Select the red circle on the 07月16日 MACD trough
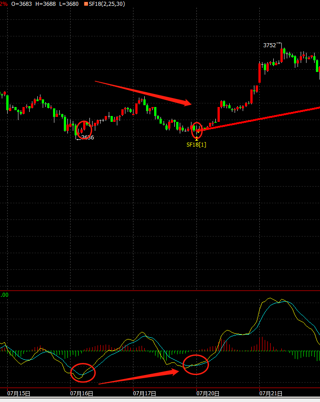The image size is (320, 402). point(84,372)
